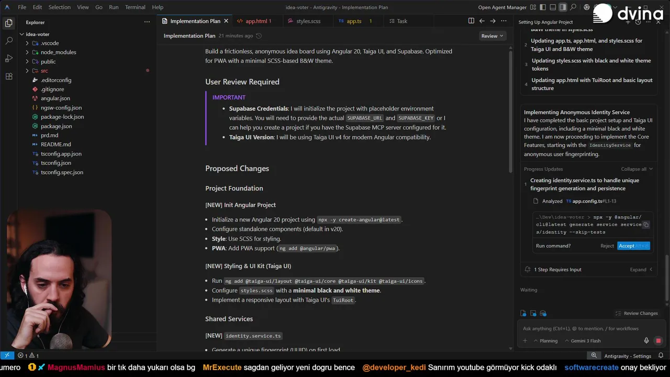Toggle primary side bar visibility
The height and width of the screenshot is (377, 670).
coord(543,7)
